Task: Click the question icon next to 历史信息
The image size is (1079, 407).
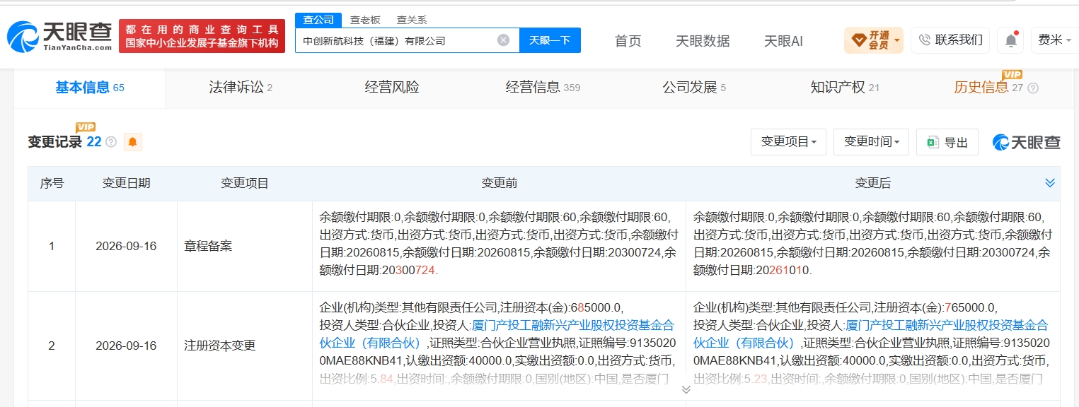Action: [1033, 88]
